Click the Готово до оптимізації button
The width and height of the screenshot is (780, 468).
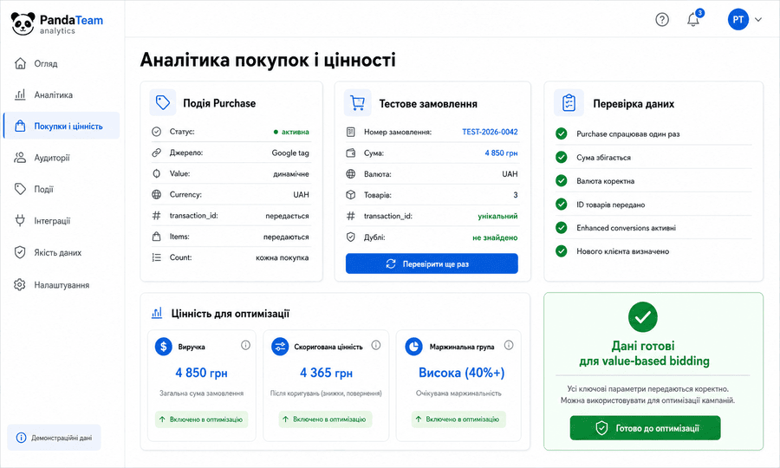coord(645,428)
